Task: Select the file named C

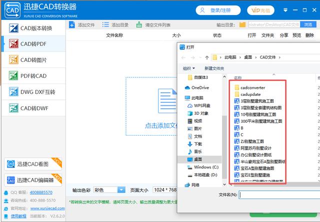Action: tap(239, 135)
